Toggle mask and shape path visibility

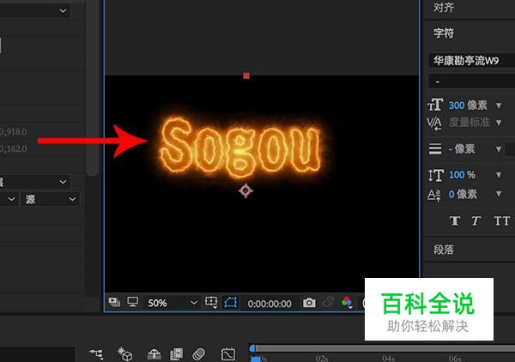click(231, 302)
